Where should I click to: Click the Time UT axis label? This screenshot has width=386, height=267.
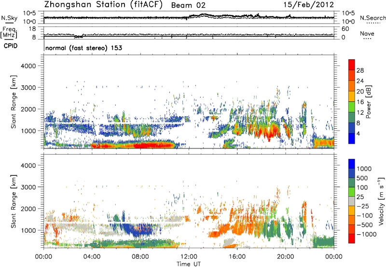[x=189, y=264]
